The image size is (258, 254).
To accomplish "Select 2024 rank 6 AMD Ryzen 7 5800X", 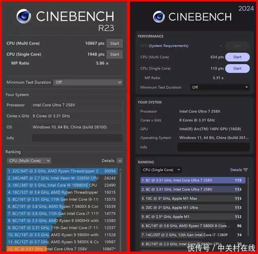I will (193, 226).
